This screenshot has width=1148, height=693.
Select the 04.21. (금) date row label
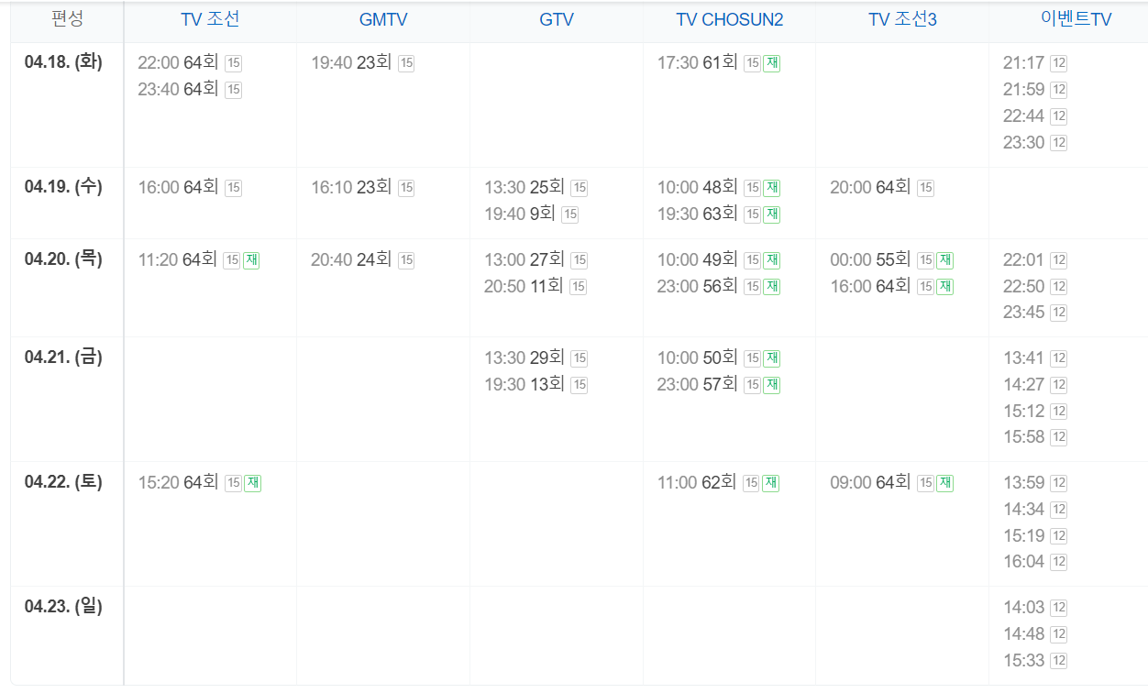(x=63, y=357)
